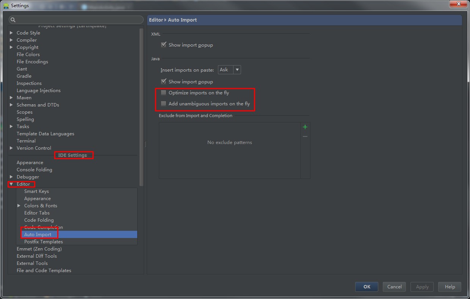The image size is (470, 299).
Task: Click the OK button
Action: pos(367,287)
